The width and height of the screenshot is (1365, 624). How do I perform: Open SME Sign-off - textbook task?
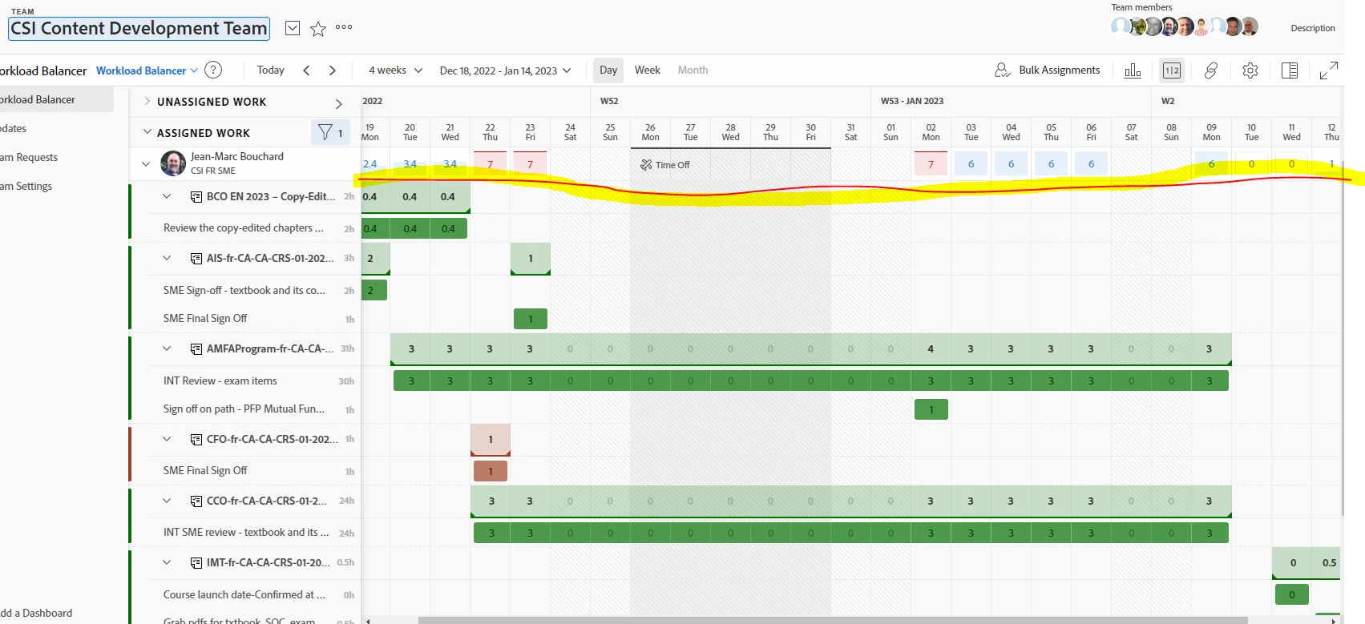coord(244,290)
